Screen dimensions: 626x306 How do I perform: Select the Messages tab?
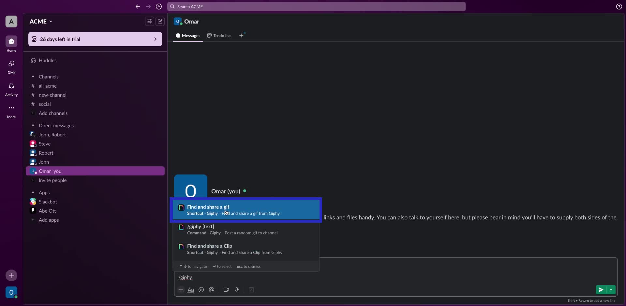[188, 35]
